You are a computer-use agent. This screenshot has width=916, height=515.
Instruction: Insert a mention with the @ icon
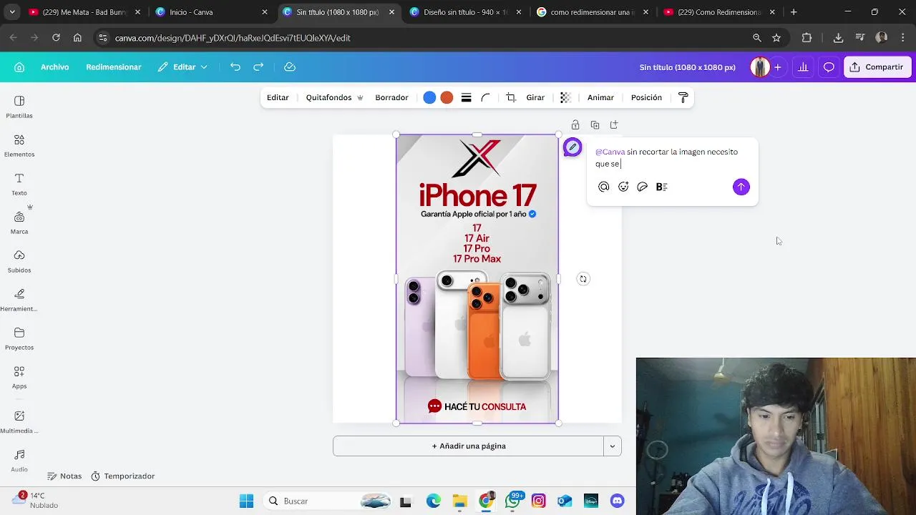[604, 187]
